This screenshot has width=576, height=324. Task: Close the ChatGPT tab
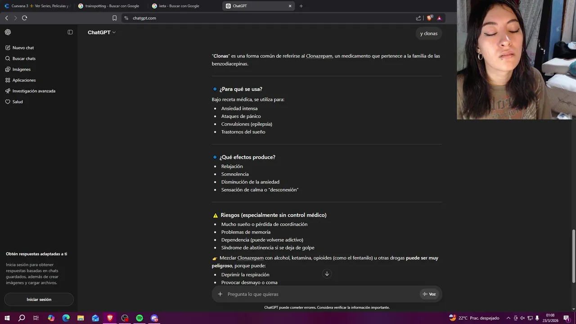[290, 6]
